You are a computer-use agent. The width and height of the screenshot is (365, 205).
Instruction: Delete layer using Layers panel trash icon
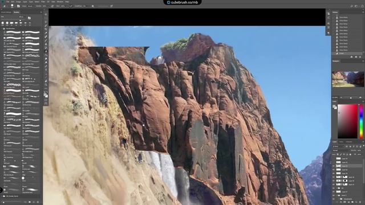click(x=360, y=202)
